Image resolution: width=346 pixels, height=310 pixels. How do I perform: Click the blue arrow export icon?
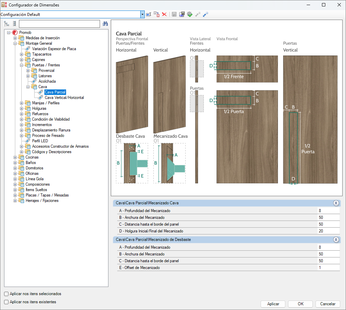[x=205, y=15]
